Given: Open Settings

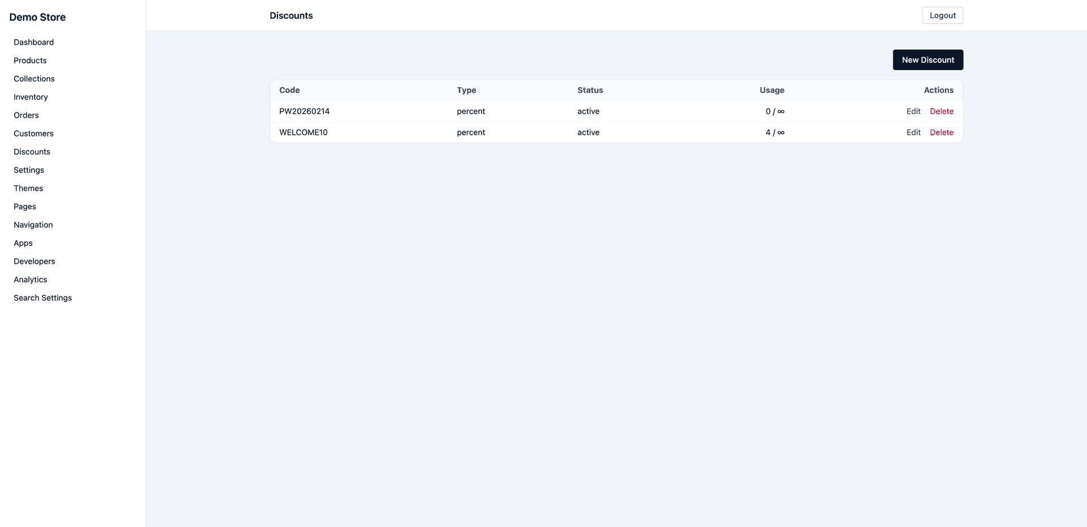Looking at the screenshot, I should coord(28,170).
